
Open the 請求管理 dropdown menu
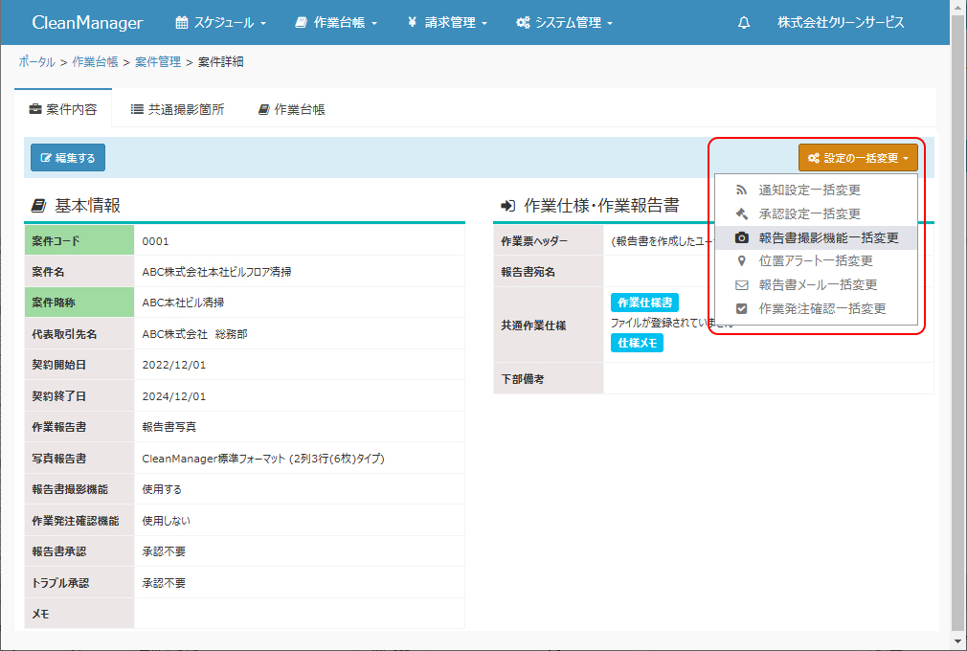447,23
